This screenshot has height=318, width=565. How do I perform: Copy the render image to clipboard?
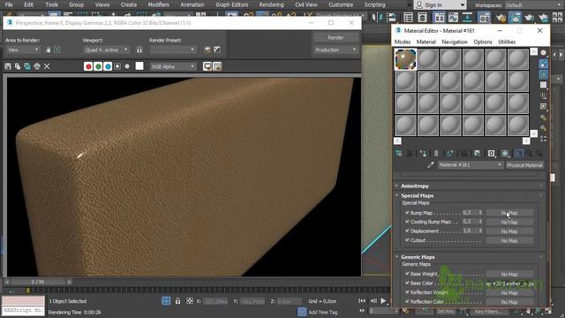coord(18,66)
